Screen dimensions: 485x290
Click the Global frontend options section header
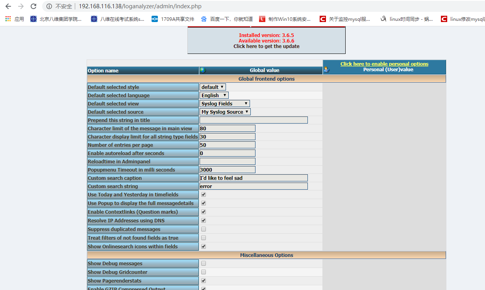click(x=267, y=79)
